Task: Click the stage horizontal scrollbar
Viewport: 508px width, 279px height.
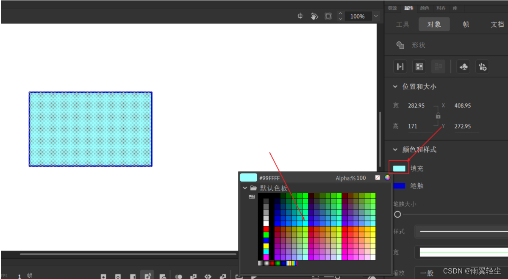Action: pos(128,254)
